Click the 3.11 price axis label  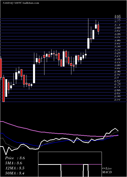(x=117, y=62)
